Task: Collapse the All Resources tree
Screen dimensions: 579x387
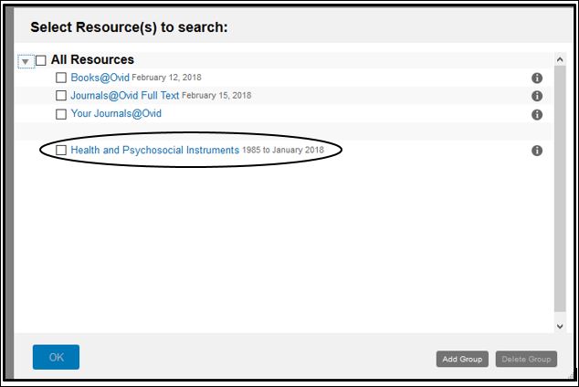Action: [x=26, y=61]
